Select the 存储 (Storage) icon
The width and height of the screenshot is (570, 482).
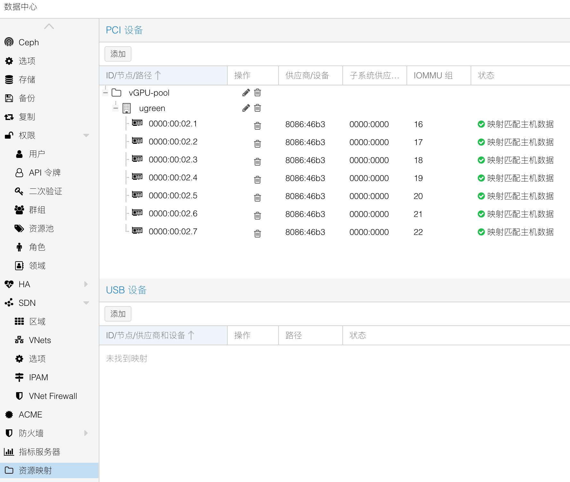(9, 80)
